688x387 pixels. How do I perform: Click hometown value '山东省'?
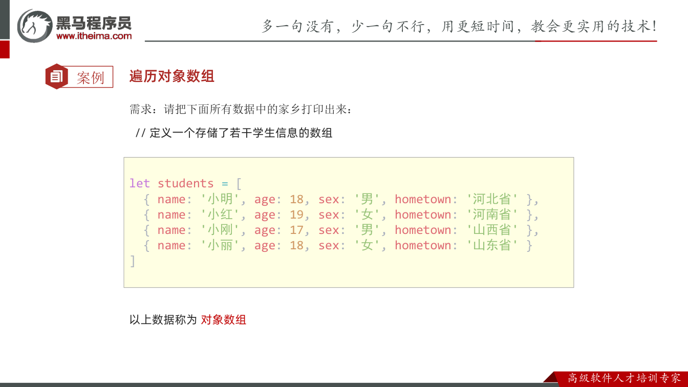pyautogui.click(x=492, y=245)
